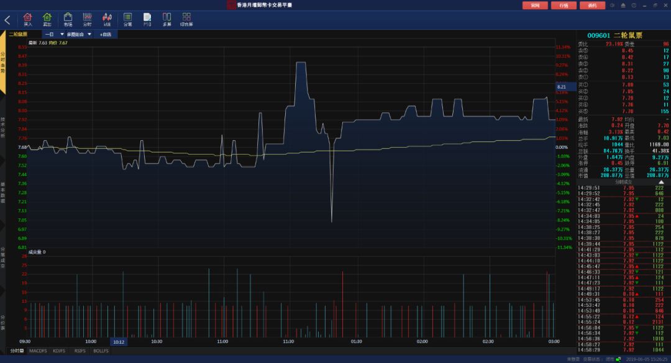Open the 多屏 multi-screen icon
Viewport: 671px width, 363px height.
(167, 20)
